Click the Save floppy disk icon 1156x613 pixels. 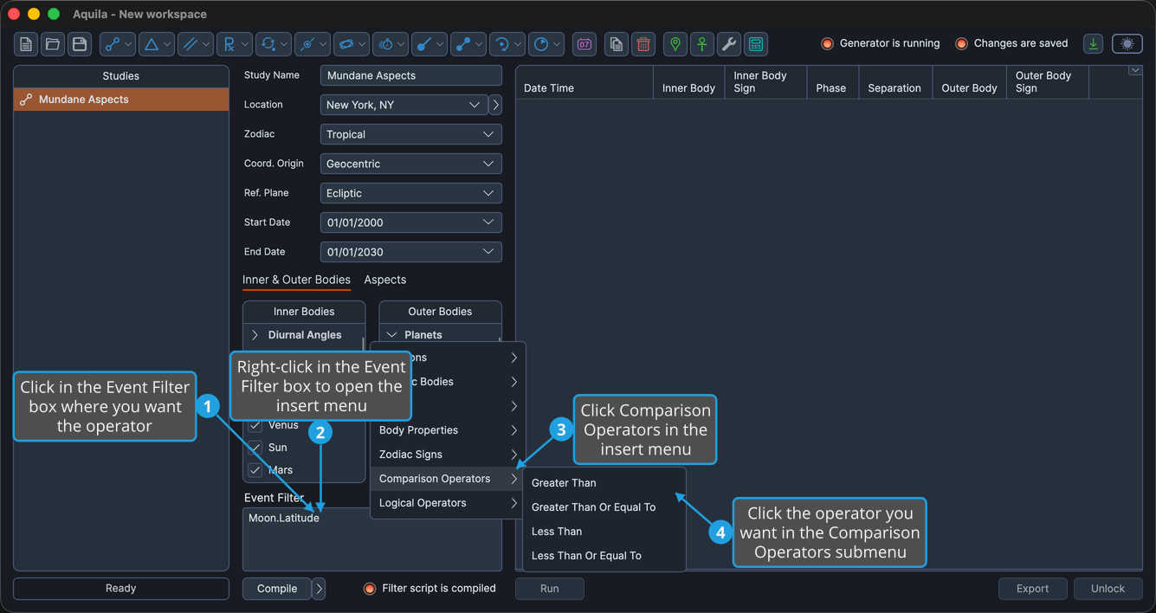click(80, 44)
